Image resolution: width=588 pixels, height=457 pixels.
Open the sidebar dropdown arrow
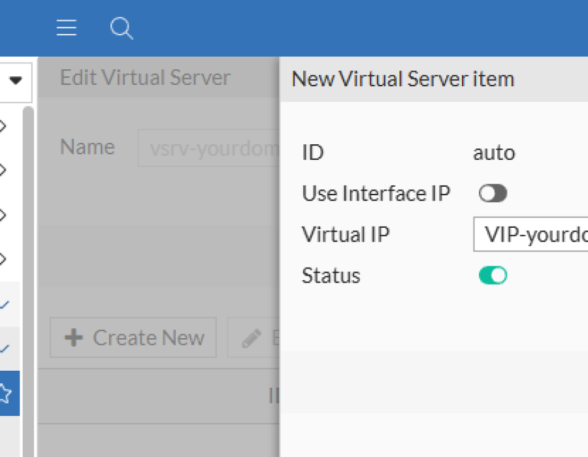[x=16, y=80]
